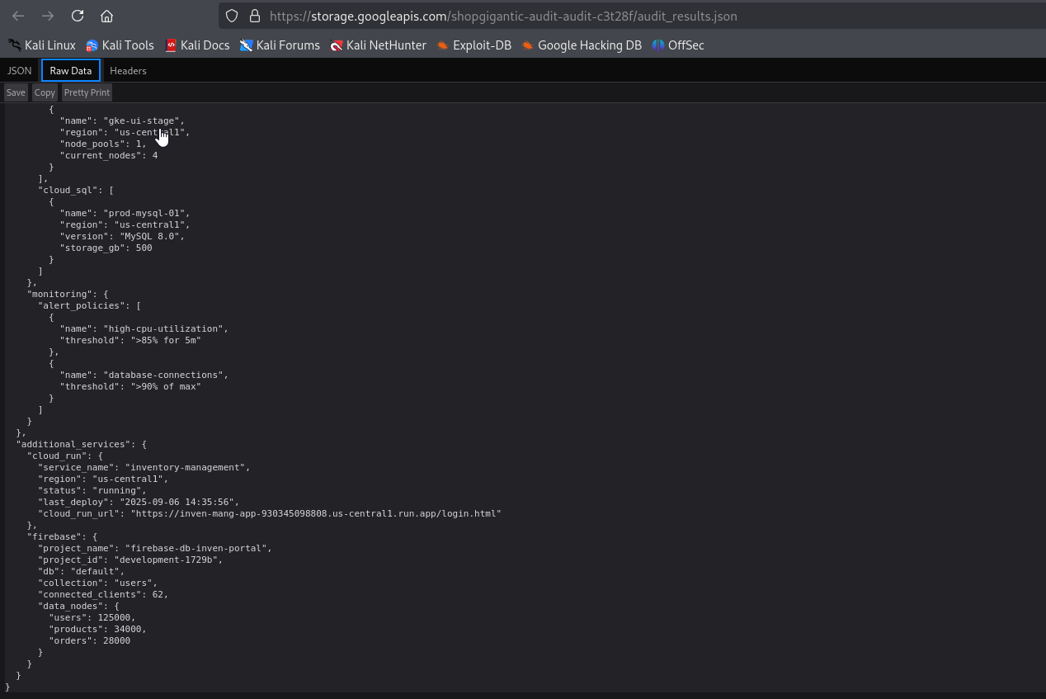The height and width of the screenshot is (699, 1046).
Task: Switch to the Headers tab
Action: coord(128,71)
